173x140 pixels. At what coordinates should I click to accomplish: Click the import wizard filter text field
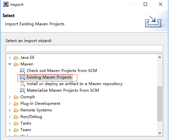click(x=84, y=48)
